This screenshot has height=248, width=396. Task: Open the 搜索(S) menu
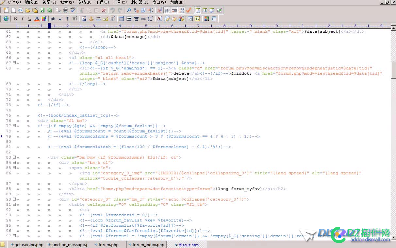[67, 2]
